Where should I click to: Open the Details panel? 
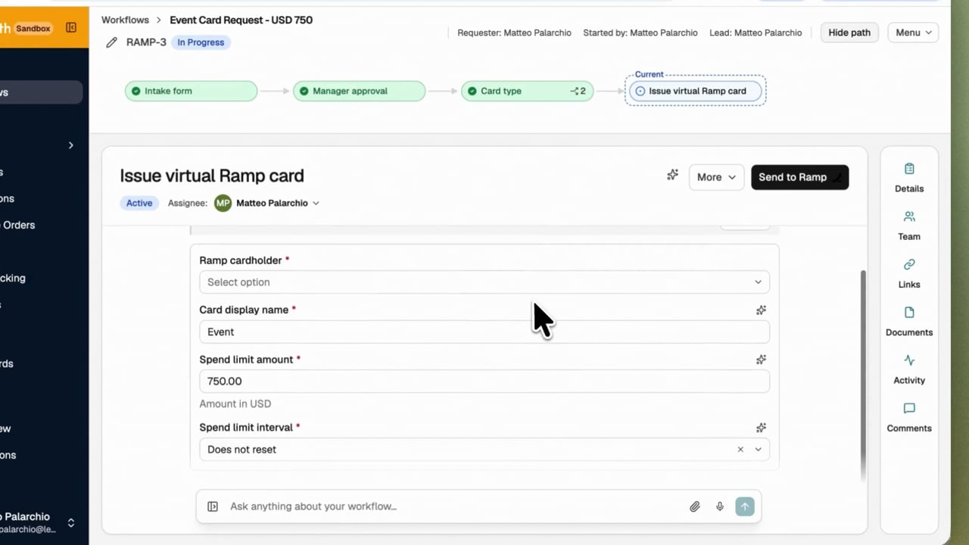pyautogui.click(x=909, y=178)
